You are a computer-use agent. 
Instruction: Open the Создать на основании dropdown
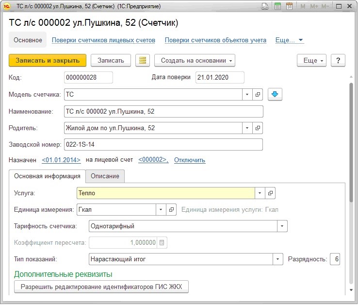click(x=195, y=60)
